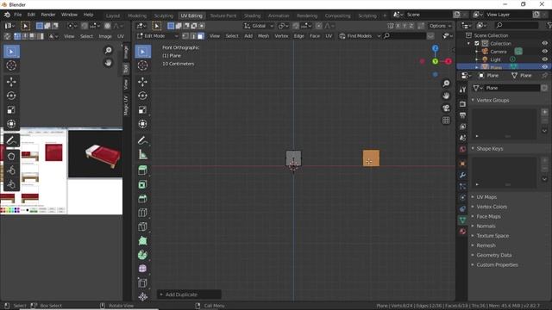Select the Spin tool

coord(142,255)
